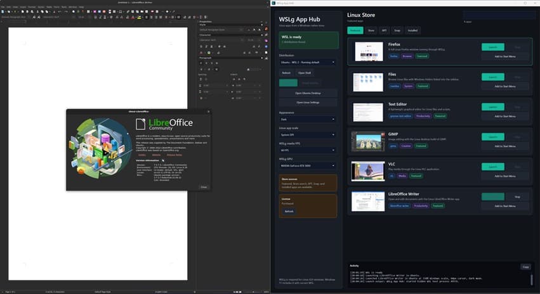
Task: Click the Open Shell button
Action: (305, 73)
